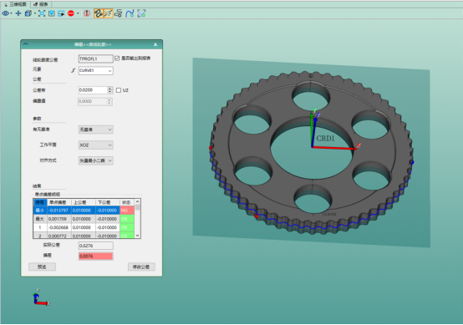Select the 3D cube view orientation icon
463x325 pixels.
click(28, 13)
